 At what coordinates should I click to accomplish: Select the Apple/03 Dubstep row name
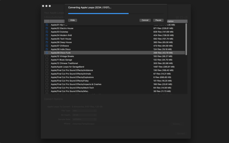59,32
